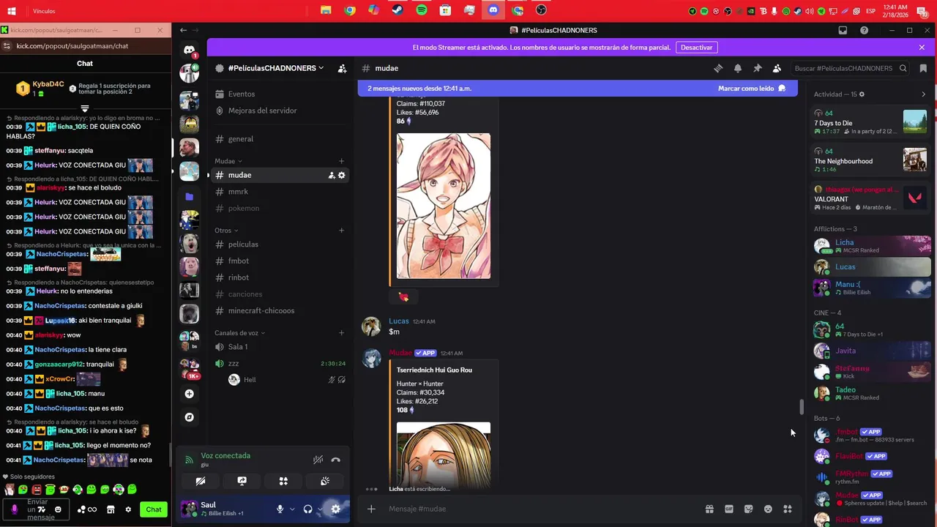Open Discord inbox icon in title bar
This screenshot has height=527, width=937.
[x=843, y=30]
